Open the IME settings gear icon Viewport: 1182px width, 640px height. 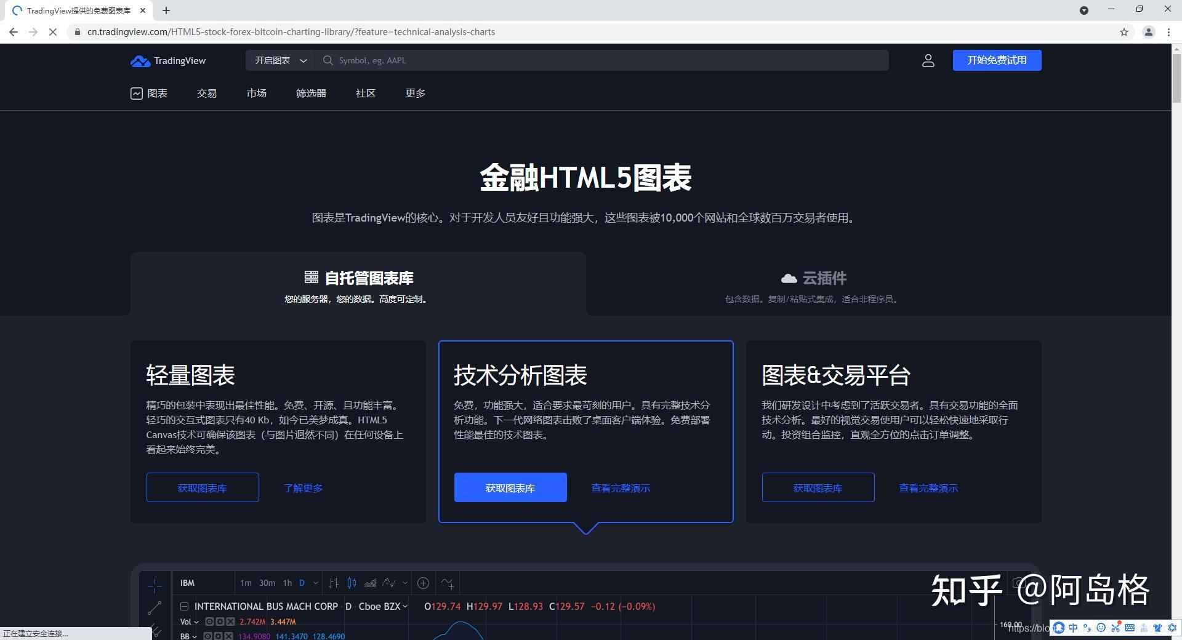pyautogui.click(x=1172, y=628)
